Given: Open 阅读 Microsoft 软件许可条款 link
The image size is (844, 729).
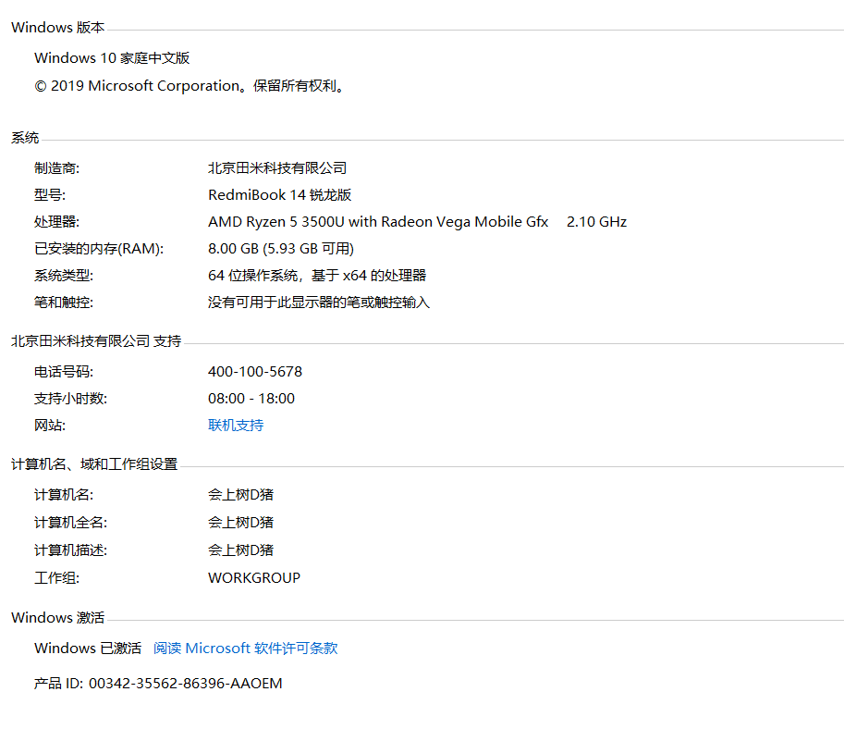Looking at the screenshot, I should [246, 648].
